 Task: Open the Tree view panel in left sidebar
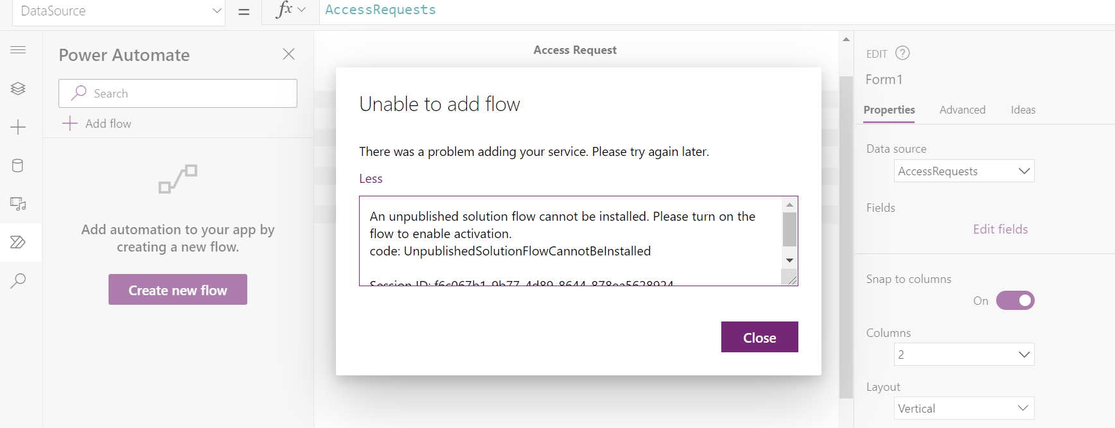pos(18,89)
